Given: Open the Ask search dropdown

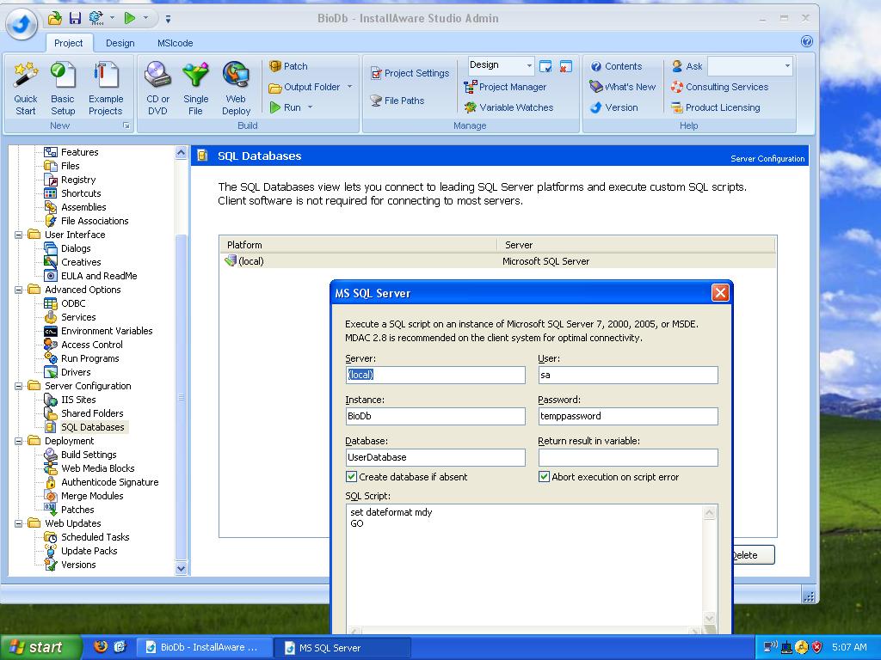Looking at the screenshot, I should coord(786,65).
